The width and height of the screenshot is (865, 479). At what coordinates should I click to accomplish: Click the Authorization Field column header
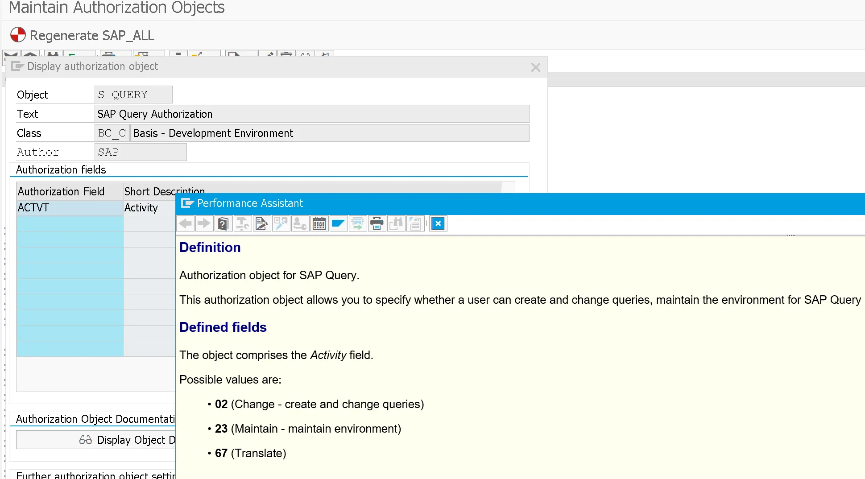pyautogui.click(x=70, y=191)
